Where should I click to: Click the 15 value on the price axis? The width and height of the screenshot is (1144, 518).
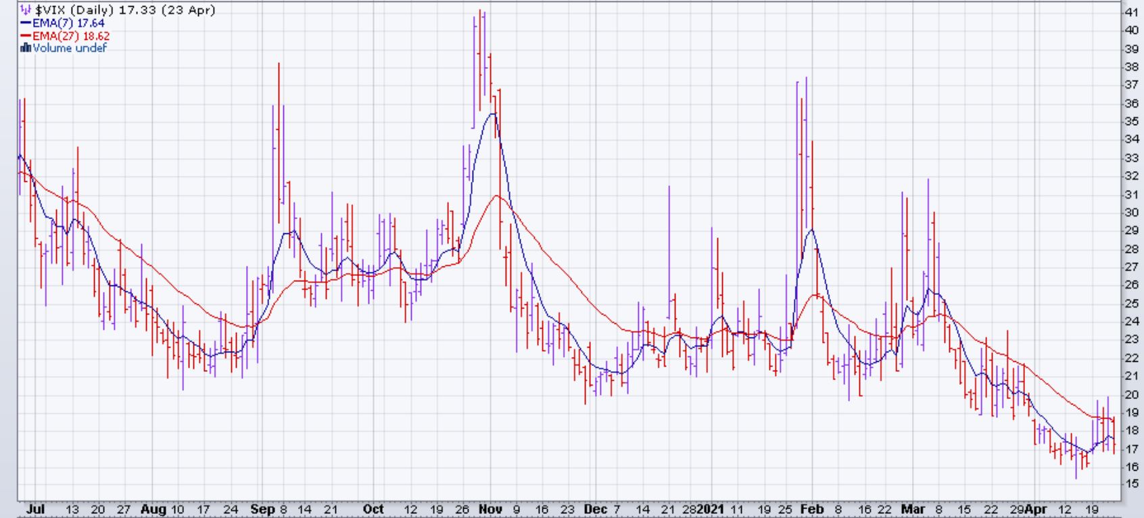[1131, 484]
